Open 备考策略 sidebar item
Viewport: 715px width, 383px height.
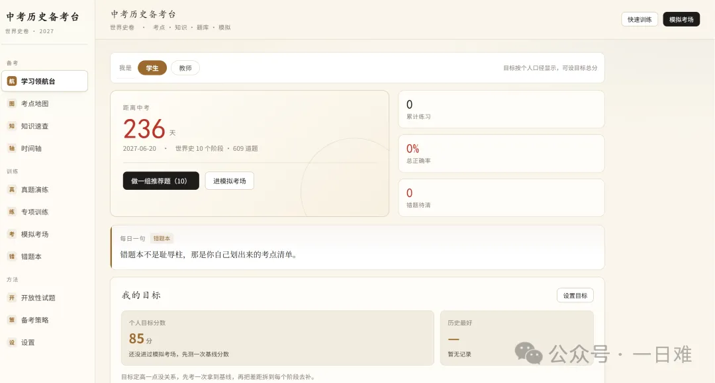point(45,319)
